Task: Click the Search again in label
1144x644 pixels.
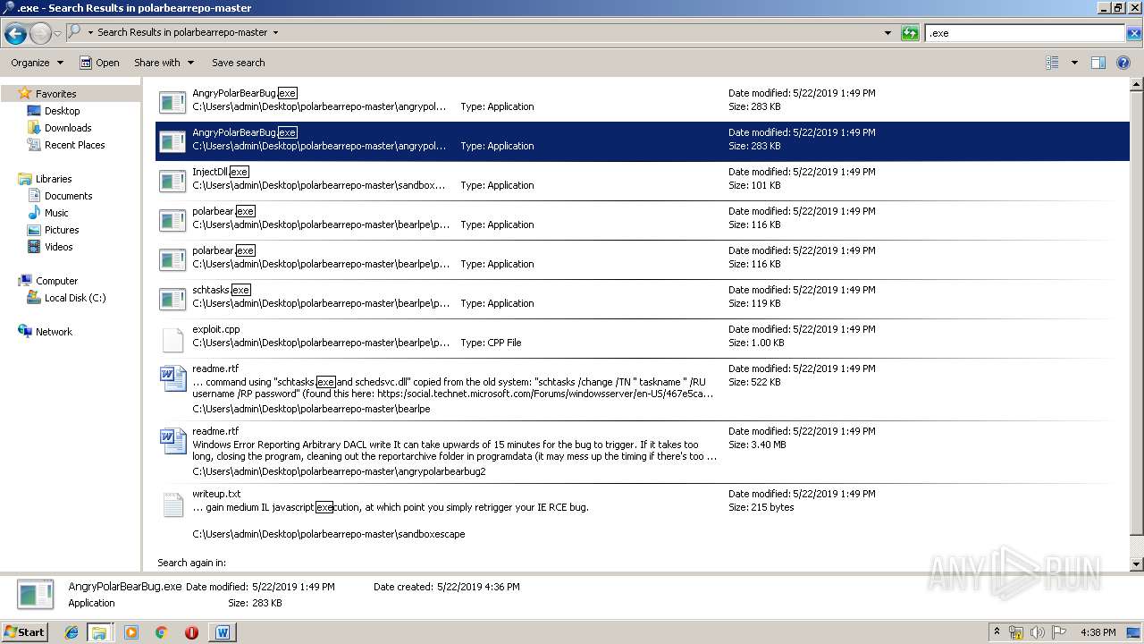Action: click(192, 563)
